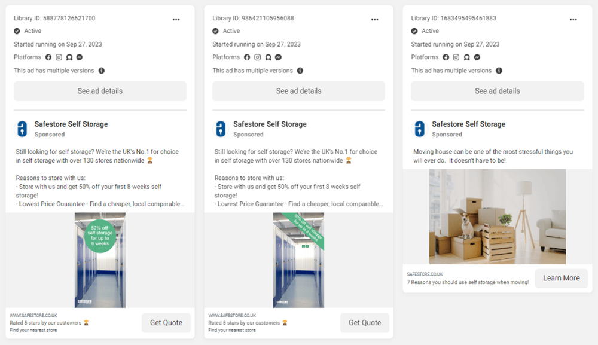598x345 pixels.
Task: Open the storage corridor image with green circle
Action: click(100, 260)
